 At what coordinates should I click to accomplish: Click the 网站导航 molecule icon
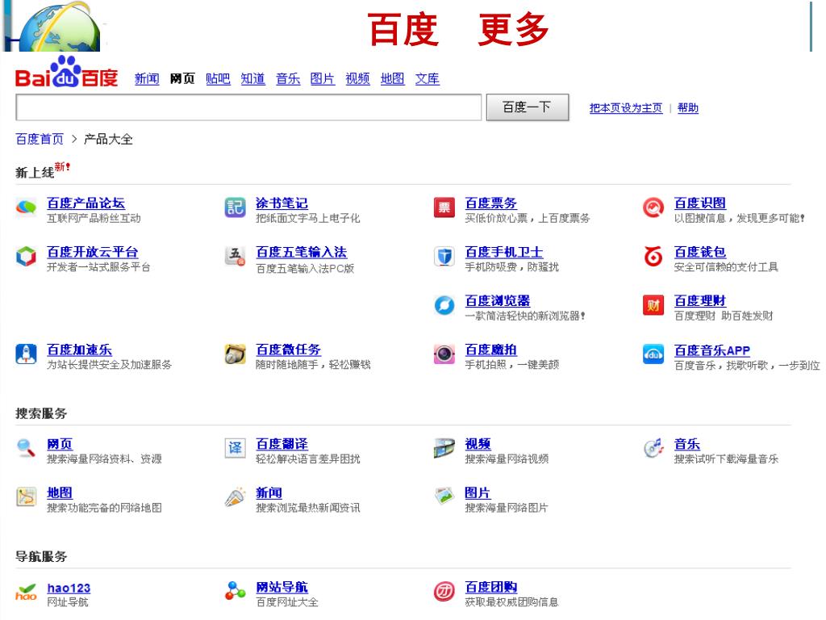235,591
